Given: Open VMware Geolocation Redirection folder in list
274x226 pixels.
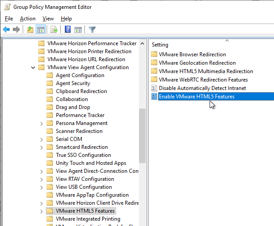Looking at the screenshot, I should point(197,62).
